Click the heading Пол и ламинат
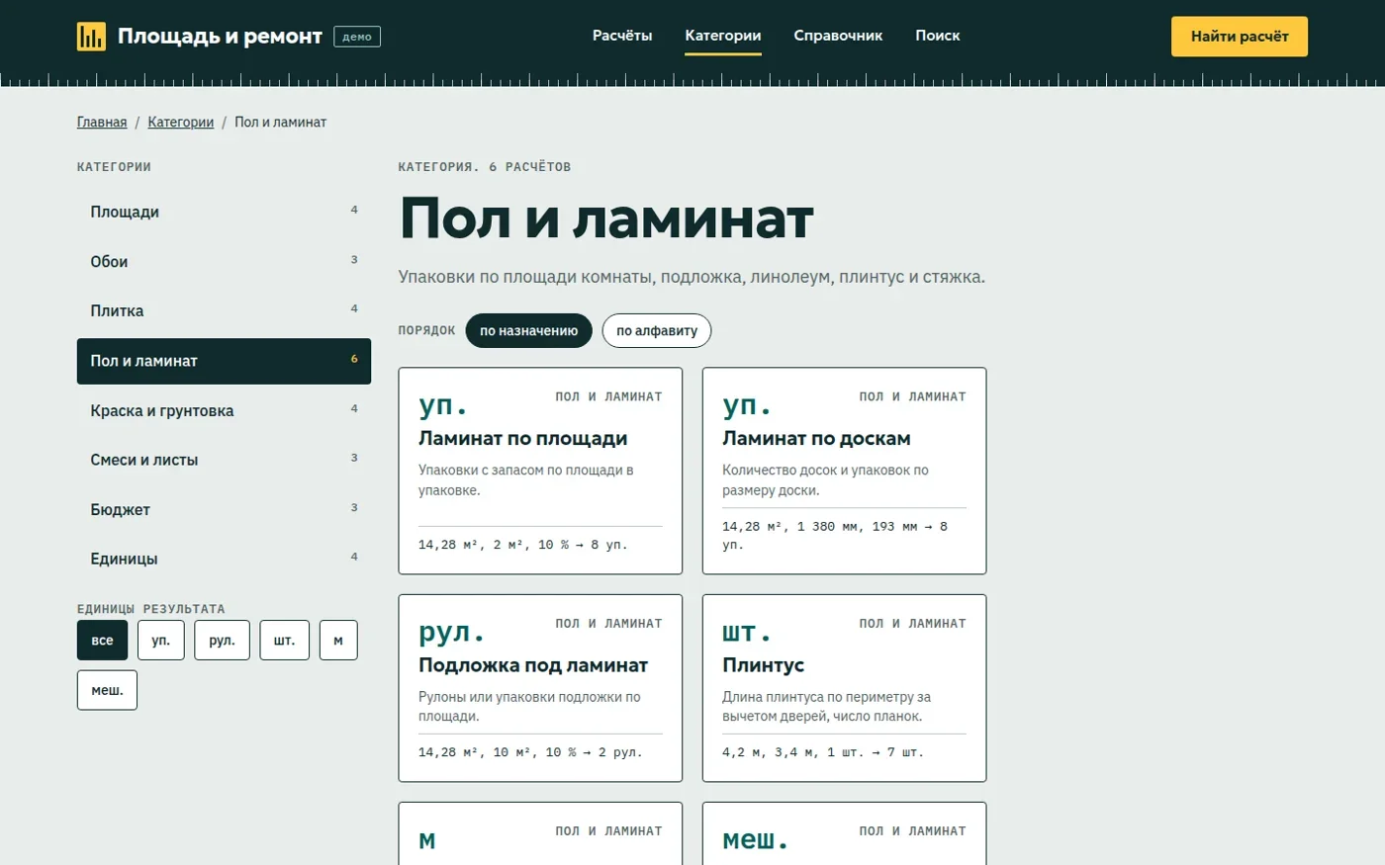Viewport: 1385px width, 865px height. point(606,218)
